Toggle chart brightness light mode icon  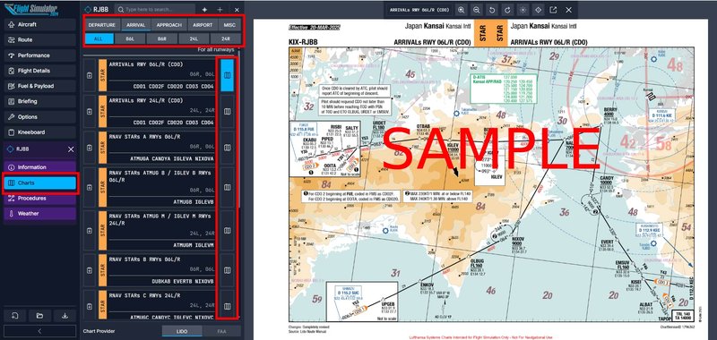(523, 10)
